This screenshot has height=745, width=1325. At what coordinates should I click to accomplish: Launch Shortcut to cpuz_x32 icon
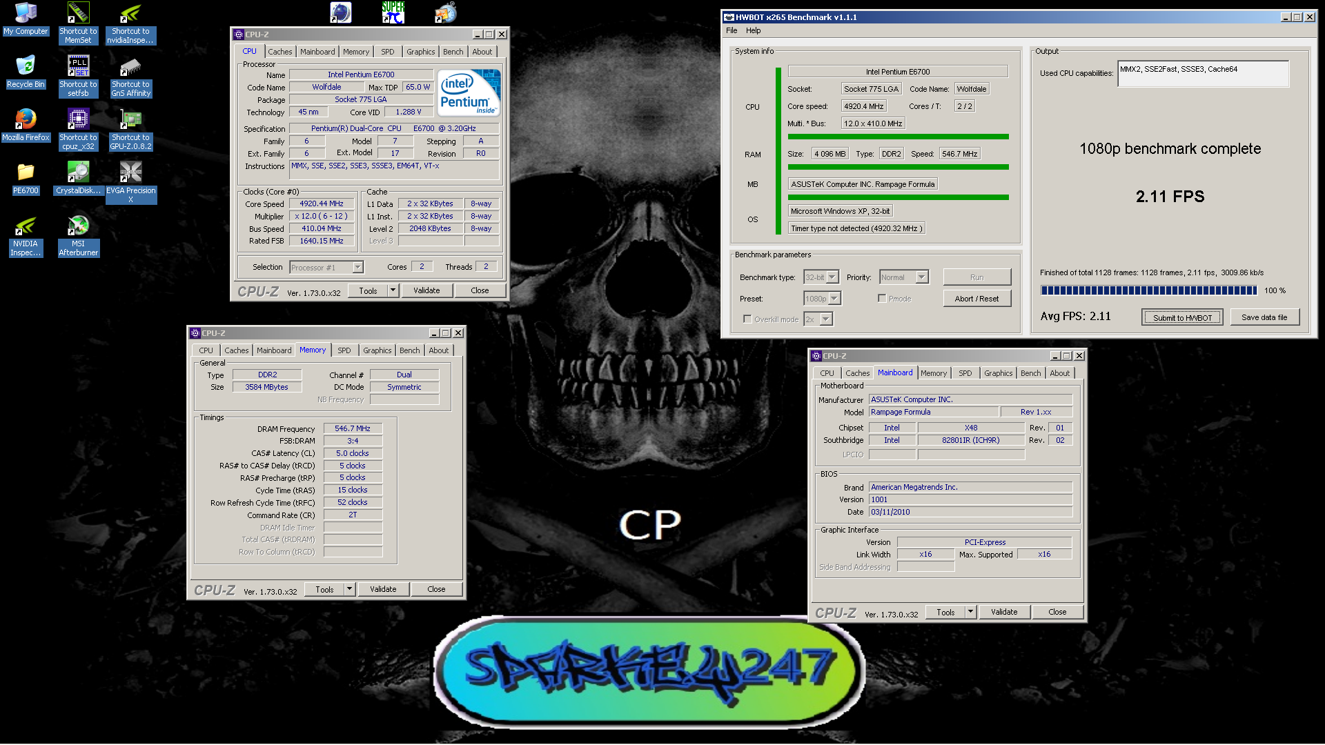pos(78,129)
